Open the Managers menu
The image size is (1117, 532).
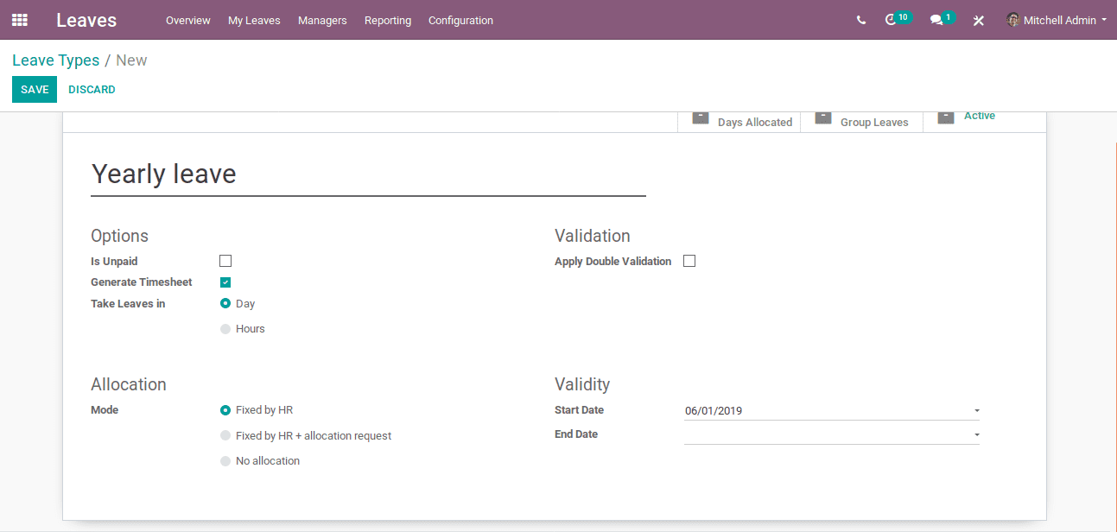[322, 20]
